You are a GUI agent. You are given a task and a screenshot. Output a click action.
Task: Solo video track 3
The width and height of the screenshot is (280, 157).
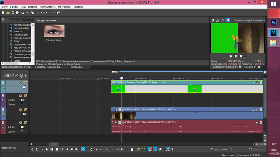(x=25, y=109)
